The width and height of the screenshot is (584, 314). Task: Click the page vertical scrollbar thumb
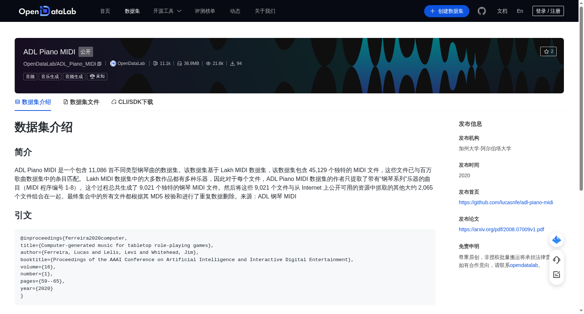coord(581,98)
